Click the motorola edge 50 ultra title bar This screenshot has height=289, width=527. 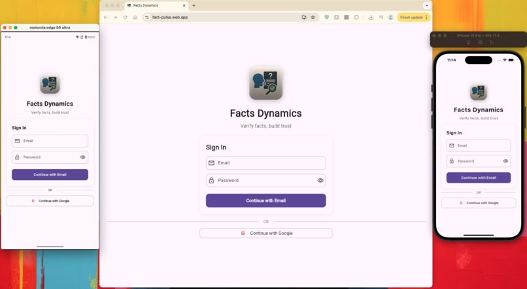[50, 28]
